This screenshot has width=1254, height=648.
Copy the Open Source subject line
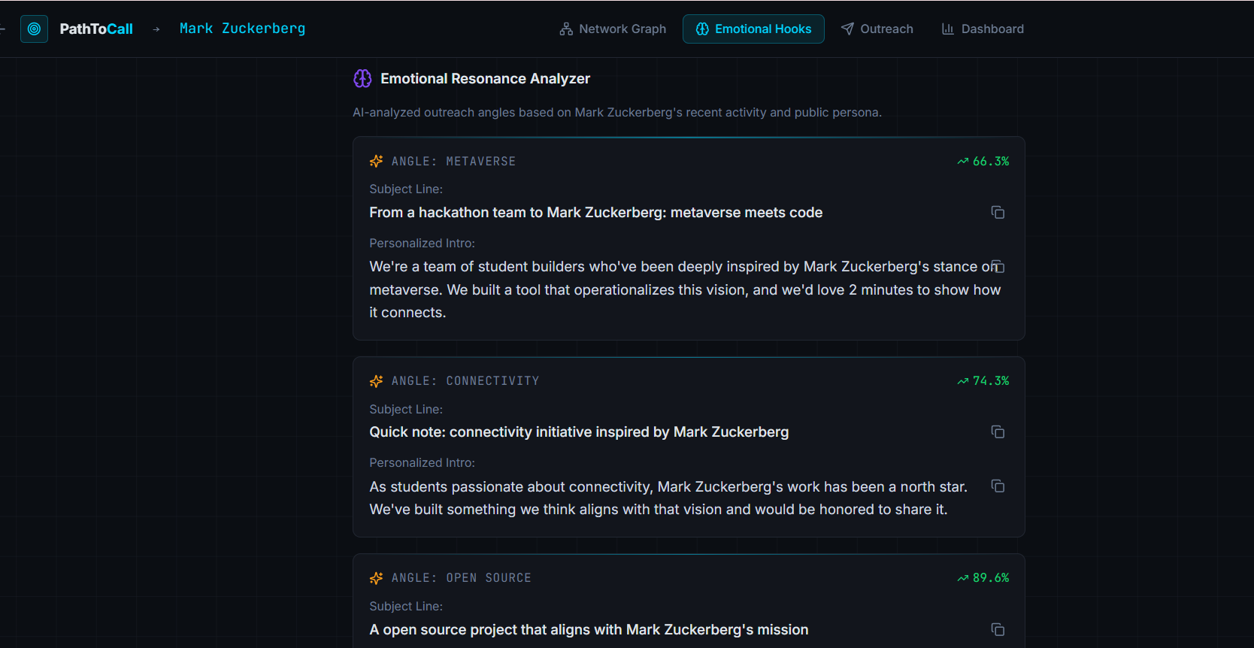coord(998,630)
